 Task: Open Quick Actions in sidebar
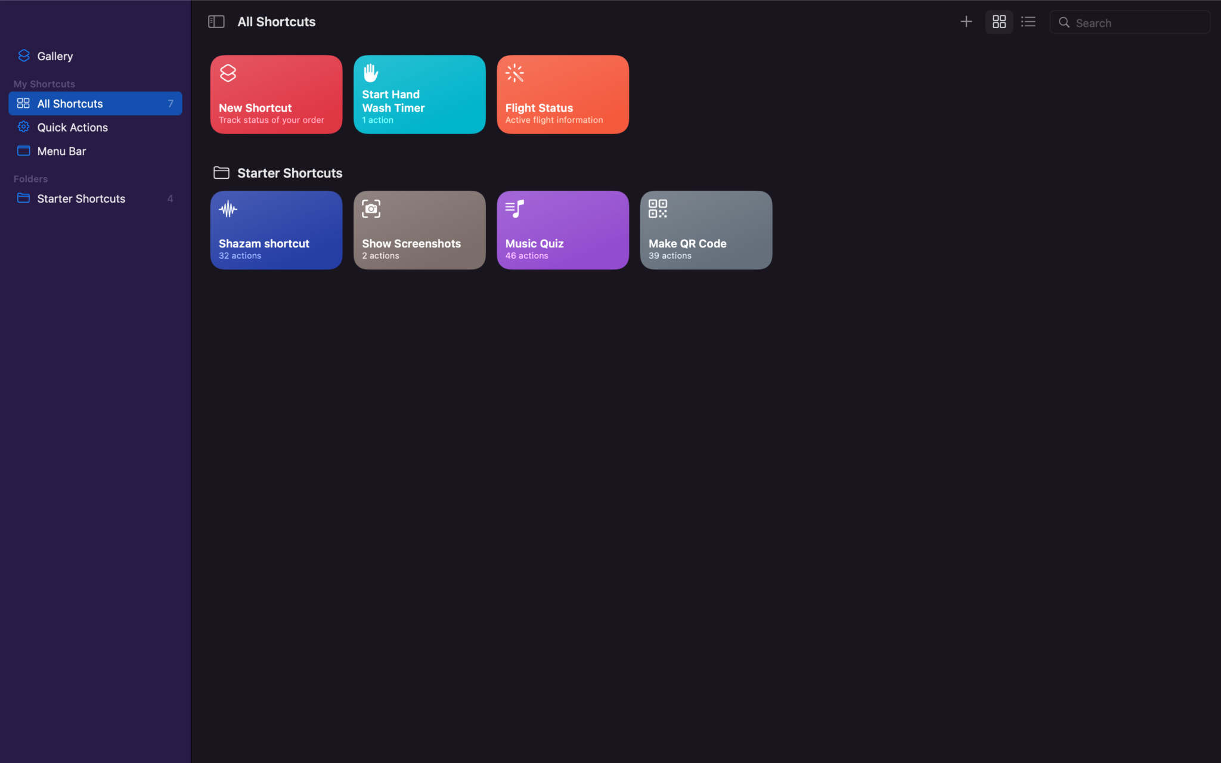95,127
